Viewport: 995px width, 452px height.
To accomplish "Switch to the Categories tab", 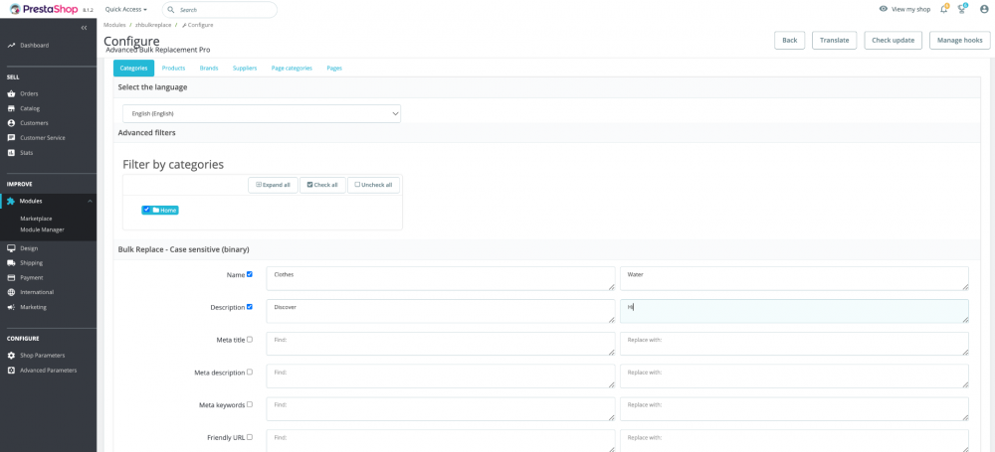I will click(x=134, y=68).
